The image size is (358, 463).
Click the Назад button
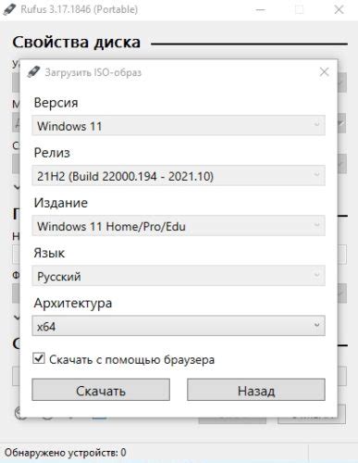click(256, 390)
